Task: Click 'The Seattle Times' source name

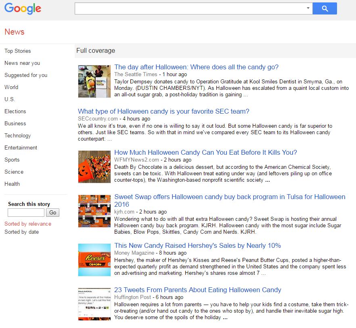Action: pos(136,75)
